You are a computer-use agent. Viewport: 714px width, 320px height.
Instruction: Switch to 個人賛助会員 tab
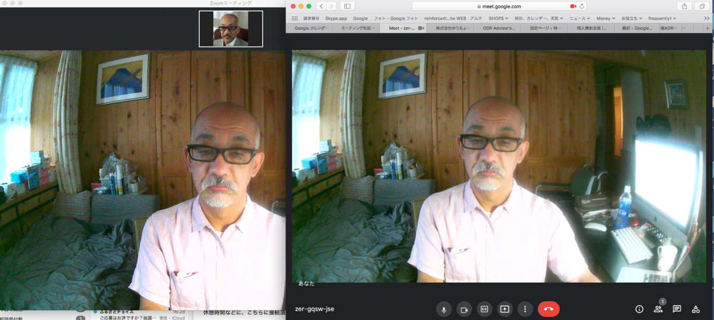[591, 28]
